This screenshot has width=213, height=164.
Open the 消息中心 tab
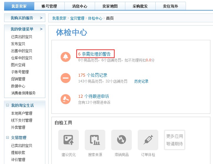(x=79, y=6)
